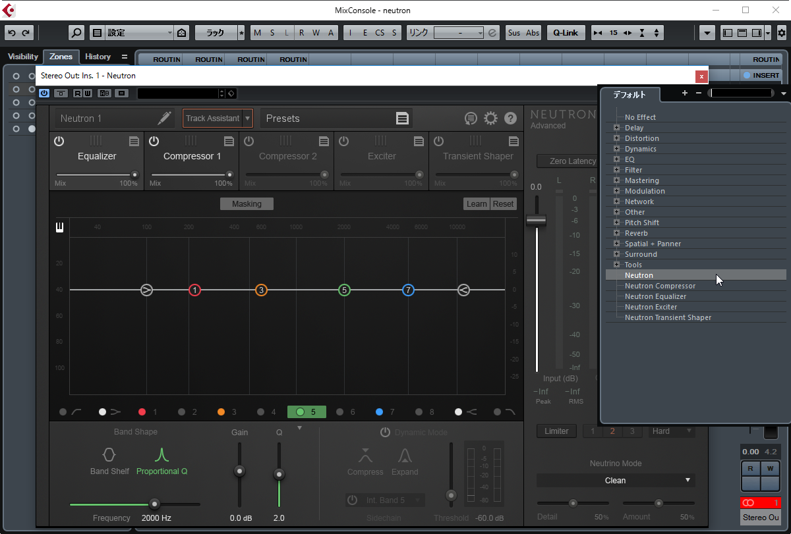791x534 pixels.
Task: Click the high shelf EQ node
Action: (463, 290)
